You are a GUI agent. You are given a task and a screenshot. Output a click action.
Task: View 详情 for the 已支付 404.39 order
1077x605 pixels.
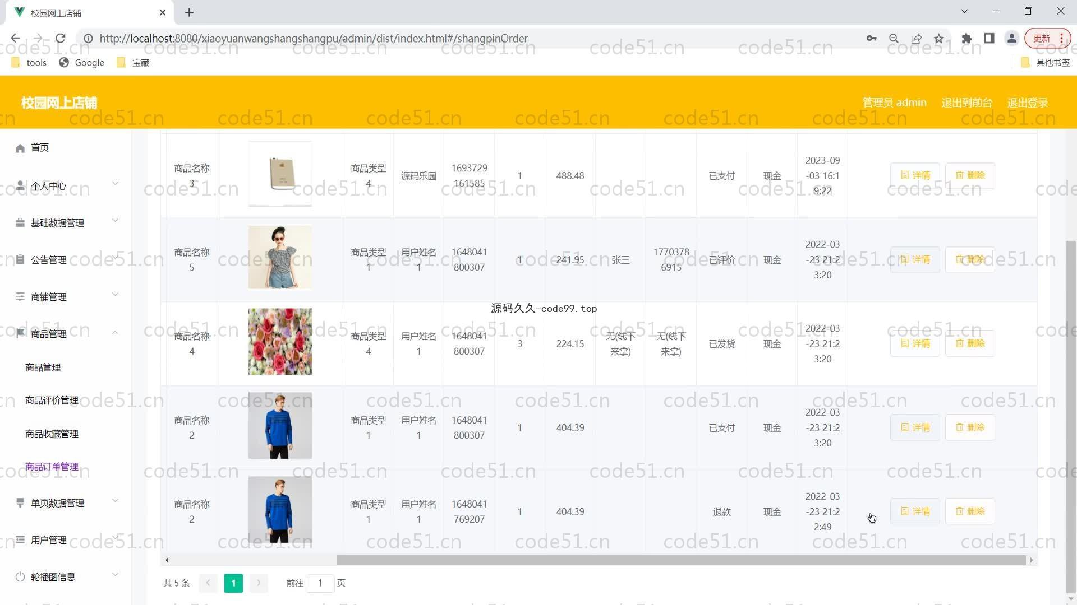point(915,427)
